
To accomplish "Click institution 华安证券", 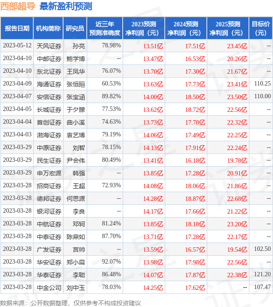I will 49,263.
